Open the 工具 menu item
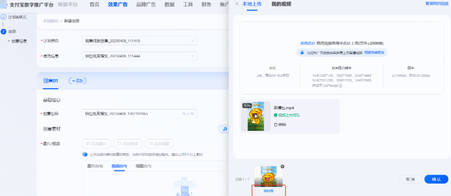This screenshot has height=196, width=451. (x=188, y=4)
